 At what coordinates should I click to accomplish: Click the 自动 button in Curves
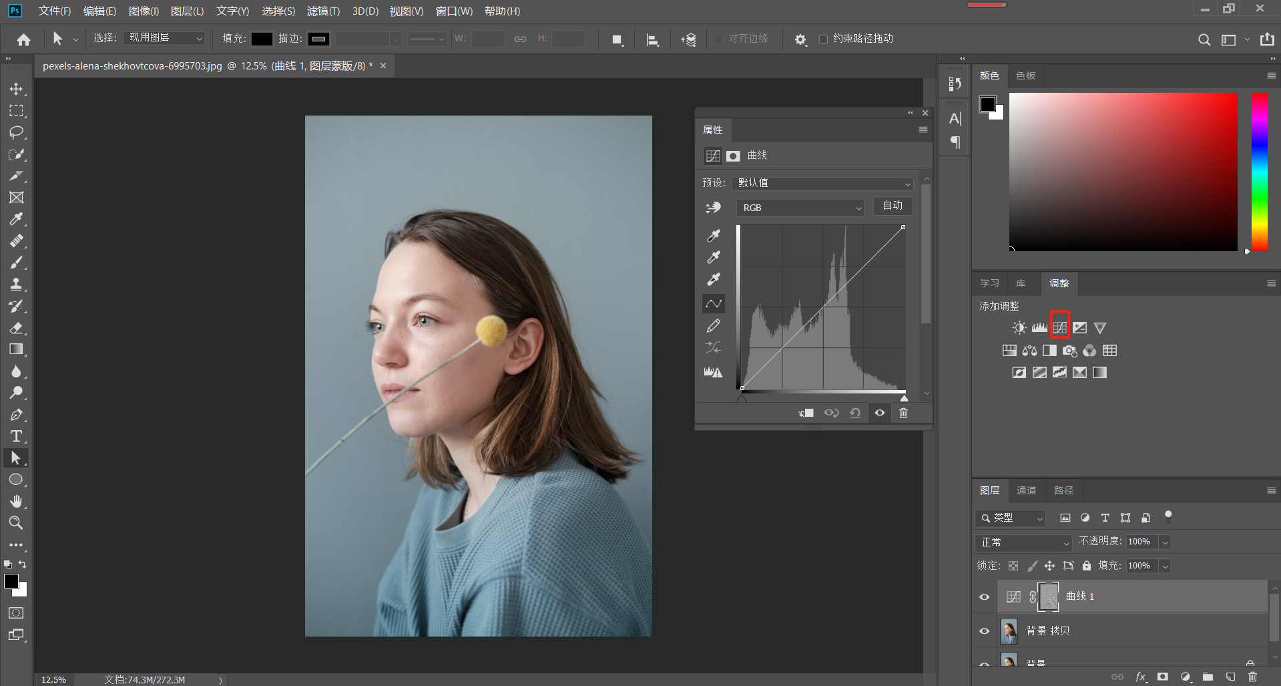tap(892, 206)
